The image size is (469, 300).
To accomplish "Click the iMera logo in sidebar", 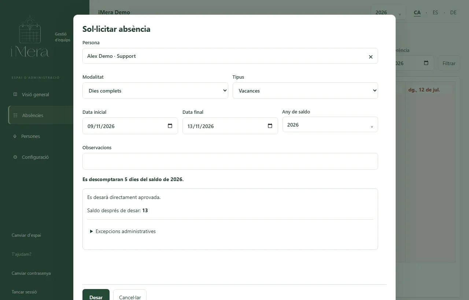I will 30,36.
